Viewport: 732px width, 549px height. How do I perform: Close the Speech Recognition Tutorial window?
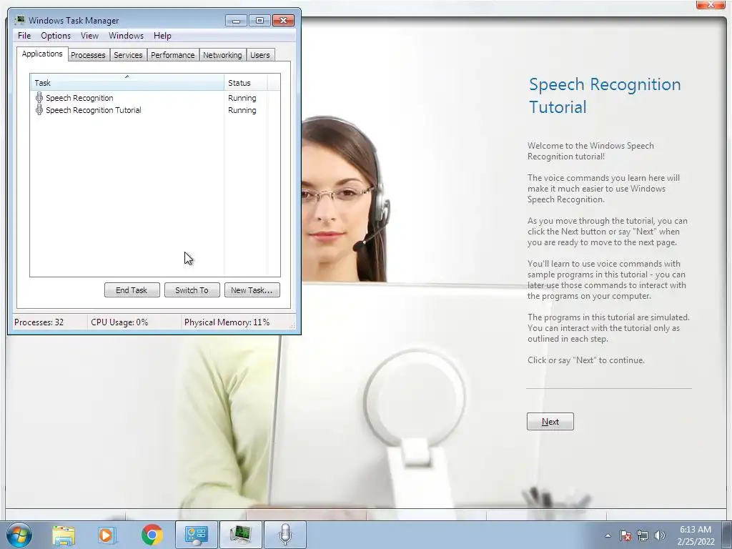click(x=711, y=4)
